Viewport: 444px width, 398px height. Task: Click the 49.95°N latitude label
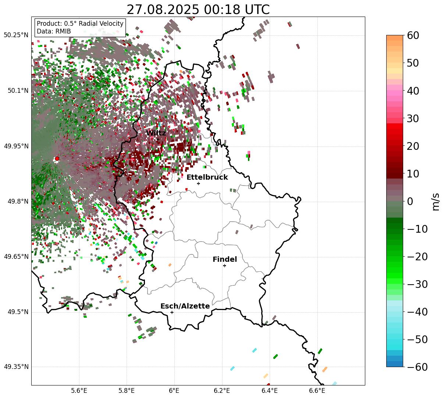[x=16, y=146]
